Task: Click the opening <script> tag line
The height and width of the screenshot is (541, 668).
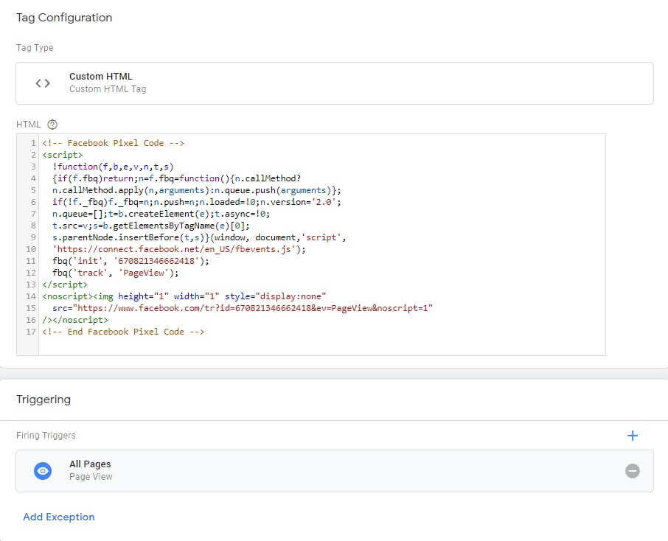Action: pos(62,155)
